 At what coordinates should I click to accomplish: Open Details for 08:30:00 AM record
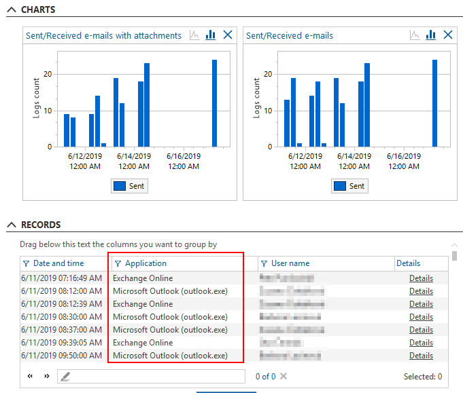coord(421,317)
